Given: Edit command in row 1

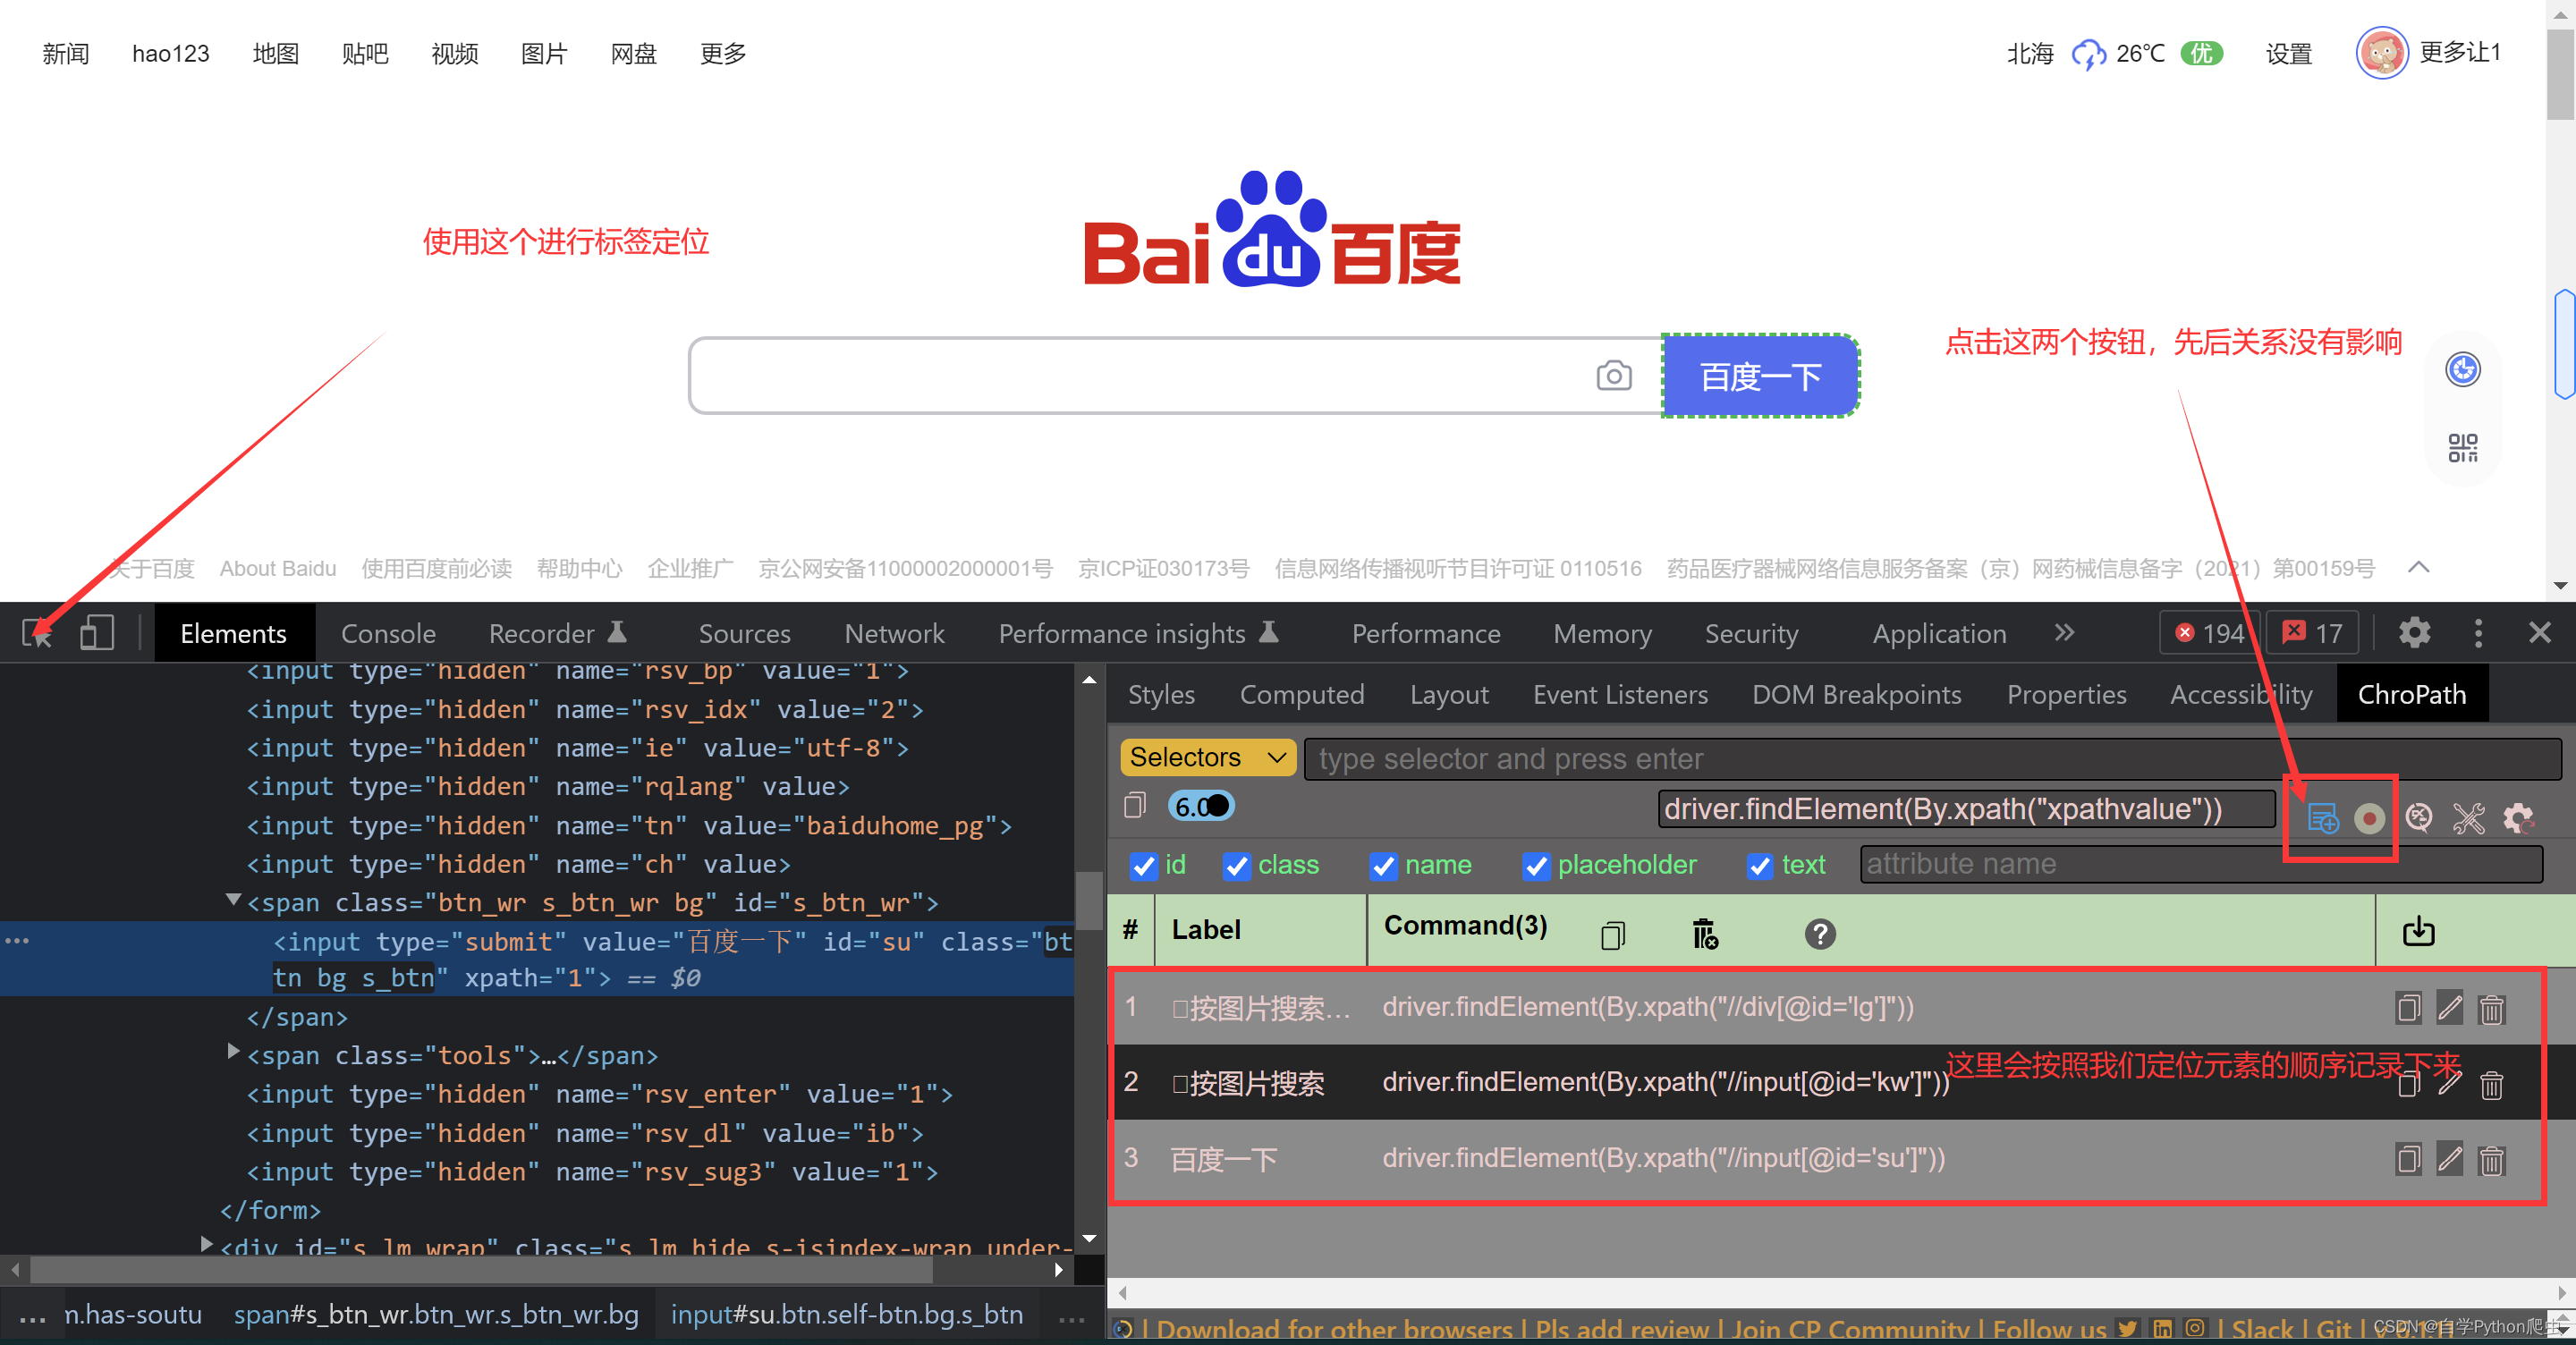Looking at the screenshot, I should 2449,1007.
